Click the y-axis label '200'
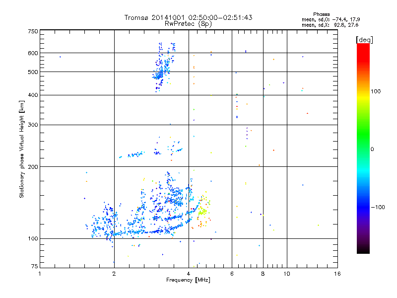The width and height of the screenshot is (397, 298). [33, 167]
